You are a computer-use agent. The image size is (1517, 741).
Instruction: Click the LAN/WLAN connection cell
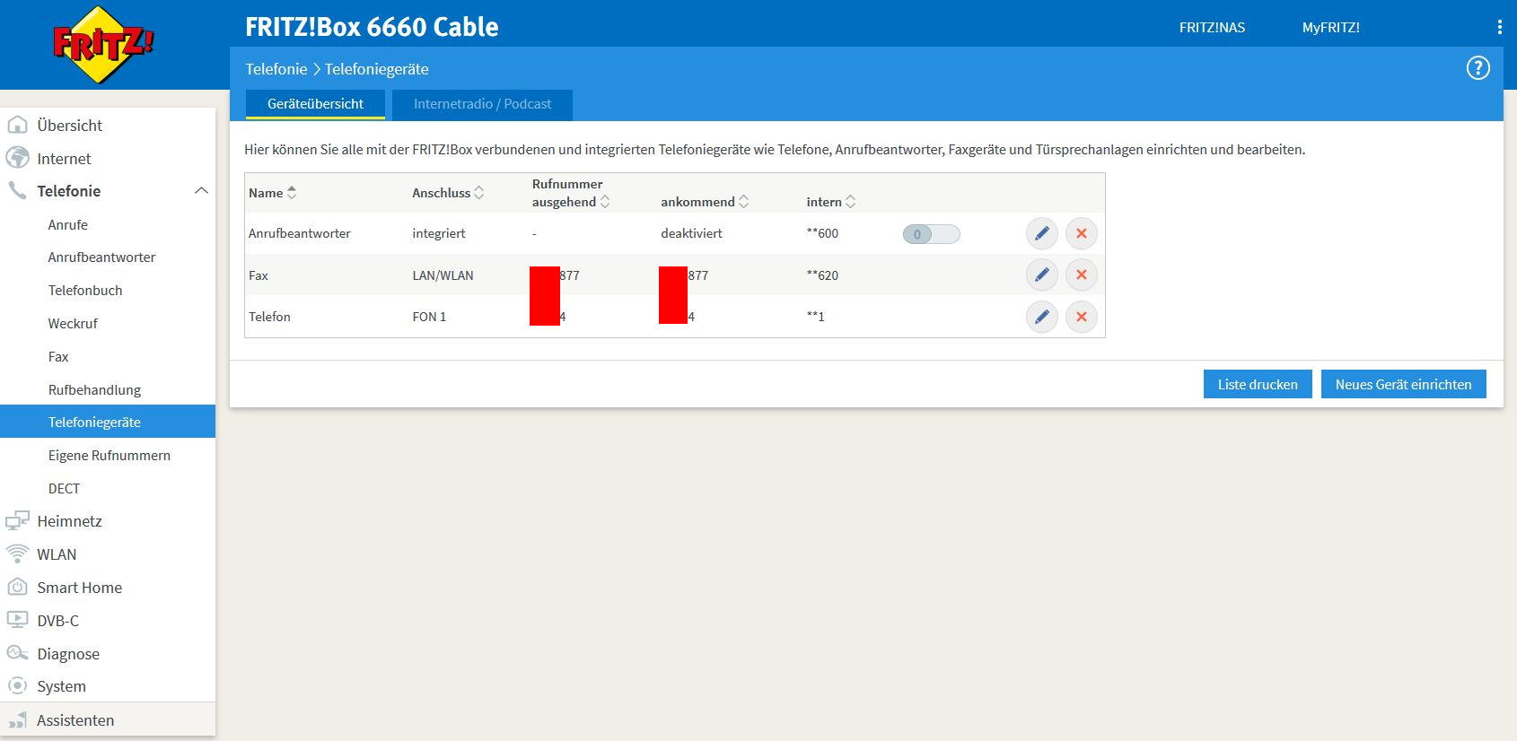tap(443, 275)
